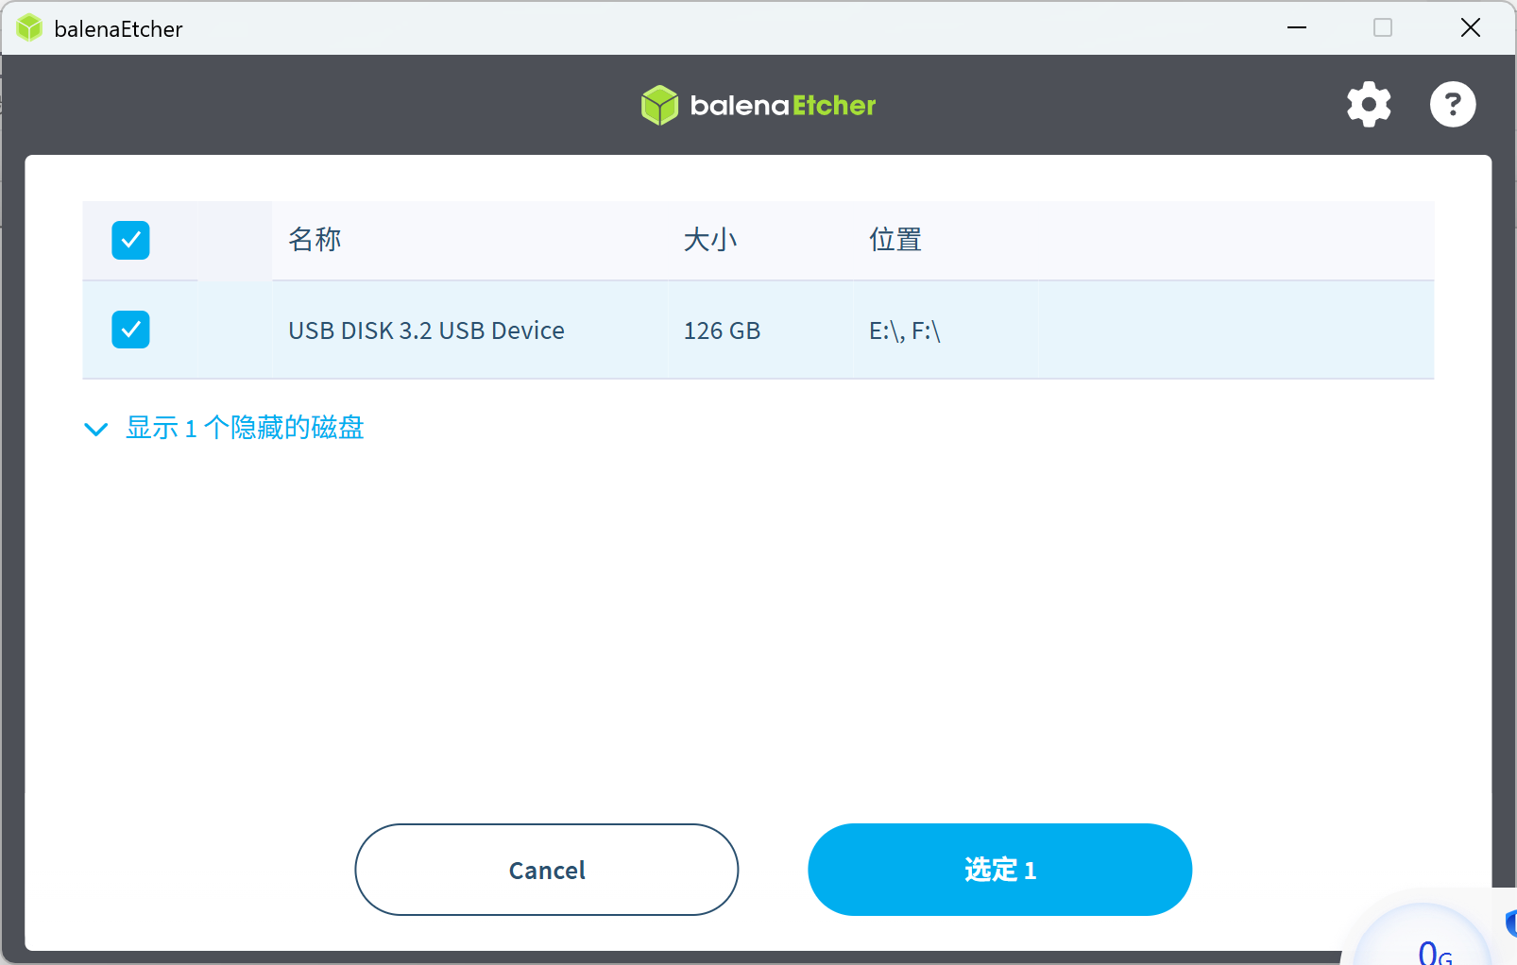This screenshot has height=965, width=1517.
Task: Click the gear icon next to the help icon
Action: 1368,104
